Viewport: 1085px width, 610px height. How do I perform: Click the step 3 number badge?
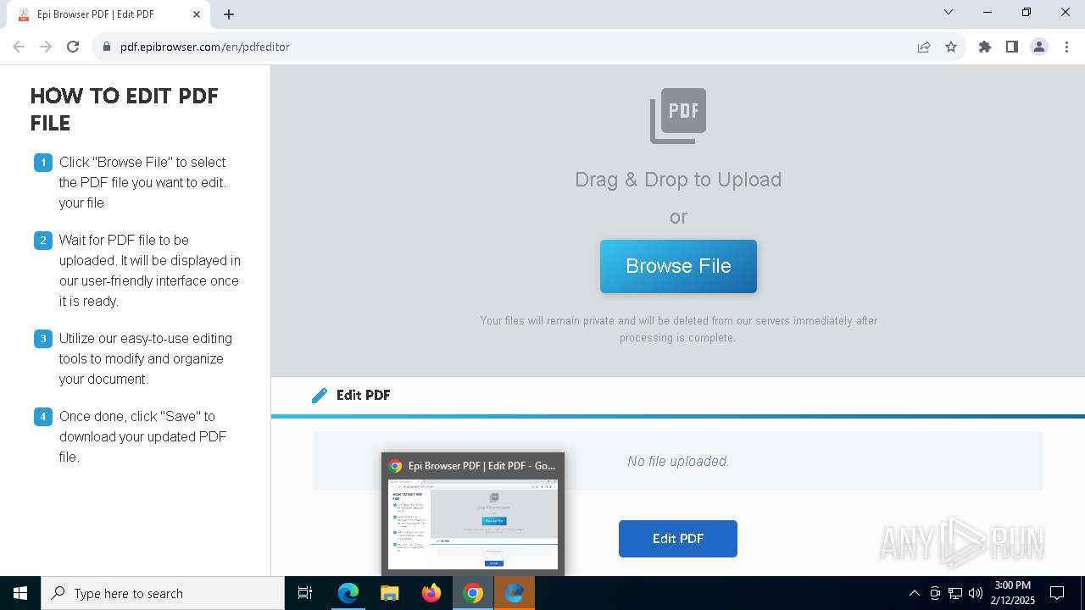coord(43,339)
